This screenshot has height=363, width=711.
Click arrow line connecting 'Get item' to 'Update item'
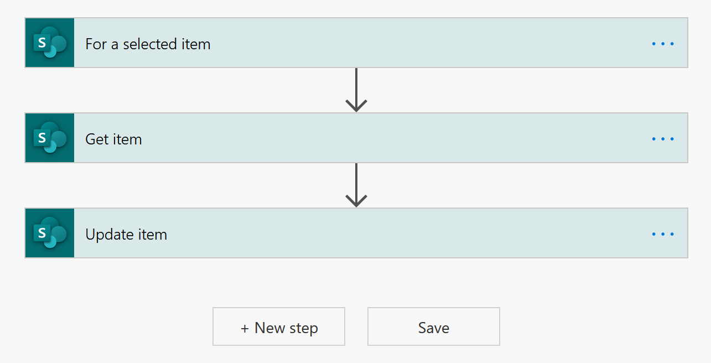point(356,185)
